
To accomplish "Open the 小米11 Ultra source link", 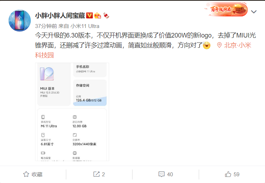I will (85, 26).
